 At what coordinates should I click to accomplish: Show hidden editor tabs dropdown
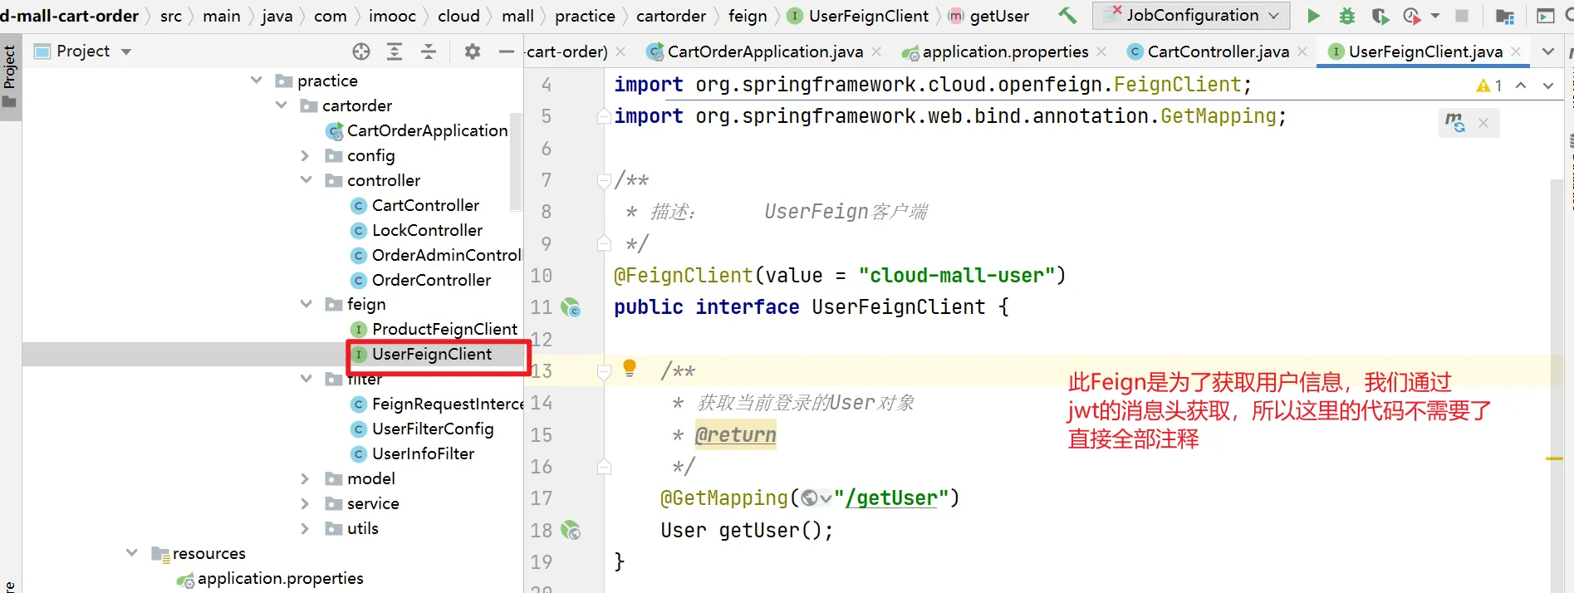coord(1548,51)
